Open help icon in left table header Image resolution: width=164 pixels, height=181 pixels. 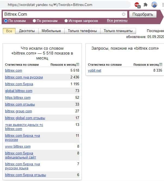coord(78,64)
